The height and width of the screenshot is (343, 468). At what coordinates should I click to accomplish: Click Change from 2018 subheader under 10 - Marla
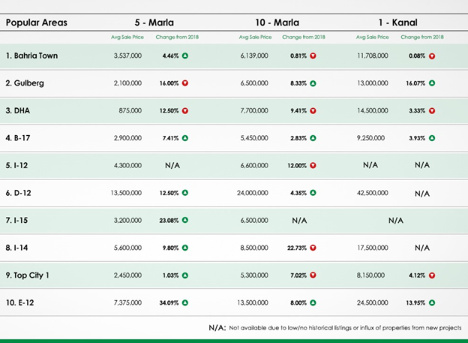[304, 37]
